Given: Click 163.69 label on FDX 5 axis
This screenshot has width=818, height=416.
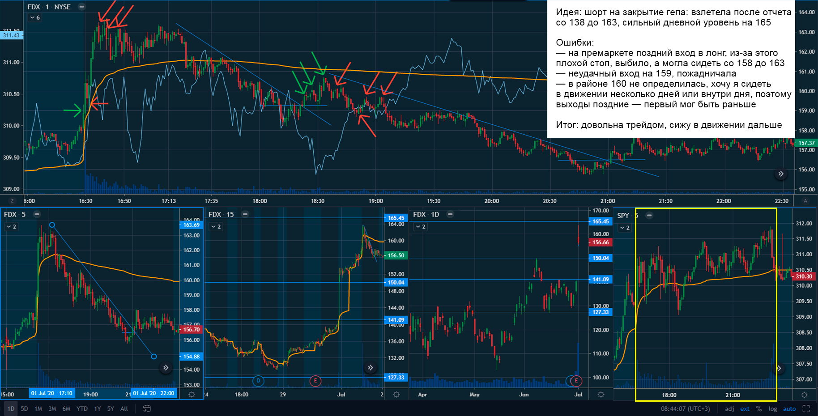Looking at the screenshot, I should tap(192, 225).
